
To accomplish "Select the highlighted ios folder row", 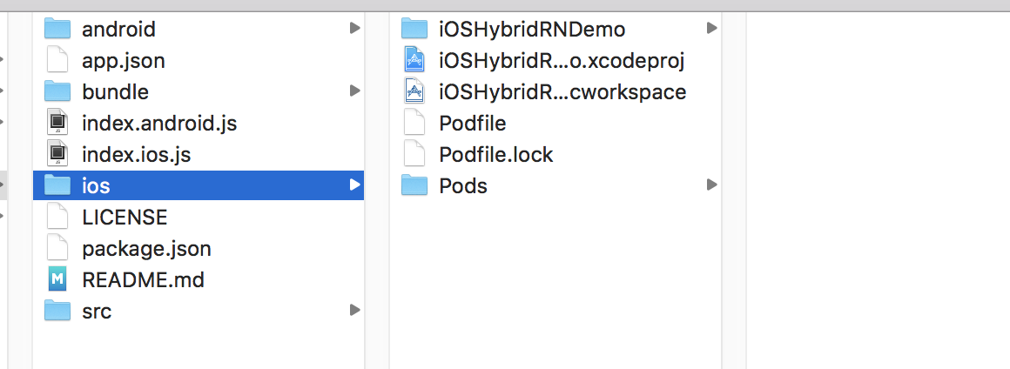I will [199, 185].
